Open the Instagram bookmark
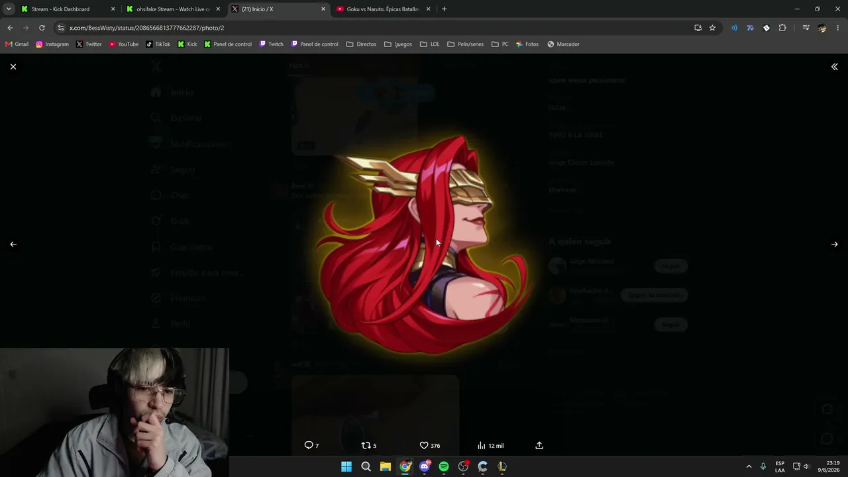This screenshot has width=848, height=477. point(52,44)
